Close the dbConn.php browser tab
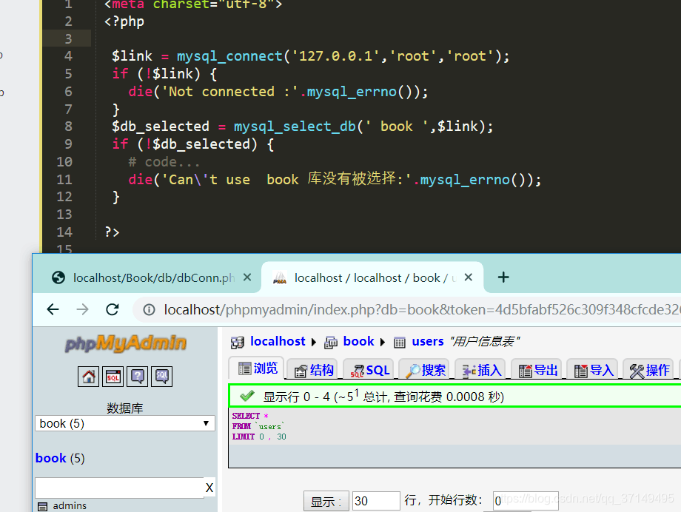 coord(247,277)
